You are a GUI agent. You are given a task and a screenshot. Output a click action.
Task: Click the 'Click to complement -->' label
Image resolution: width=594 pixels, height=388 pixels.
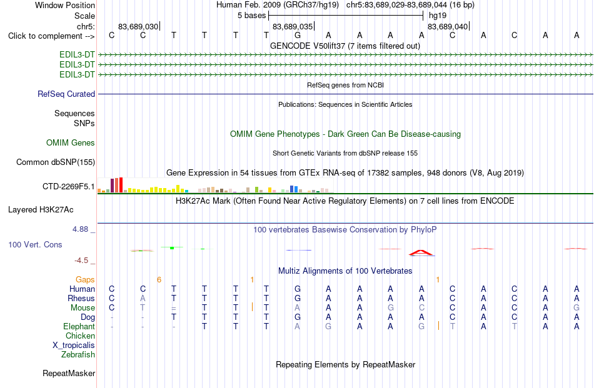point(51,36)
